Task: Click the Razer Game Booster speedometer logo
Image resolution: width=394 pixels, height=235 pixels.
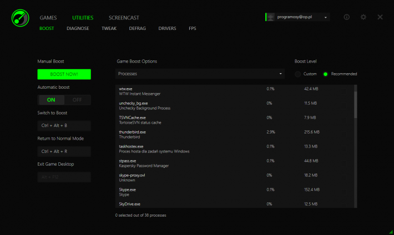Action: click(21, 18)
